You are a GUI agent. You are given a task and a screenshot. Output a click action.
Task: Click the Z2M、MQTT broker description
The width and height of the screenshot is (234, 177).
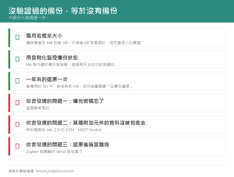coord(64,130)
